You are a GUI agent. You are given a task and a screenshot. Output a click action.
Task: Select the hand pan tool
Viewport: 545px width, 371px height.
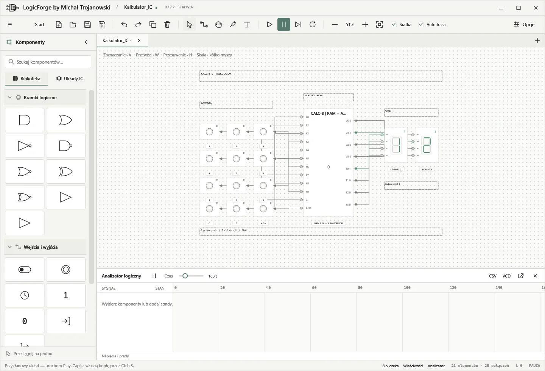(x=218, y=25)
